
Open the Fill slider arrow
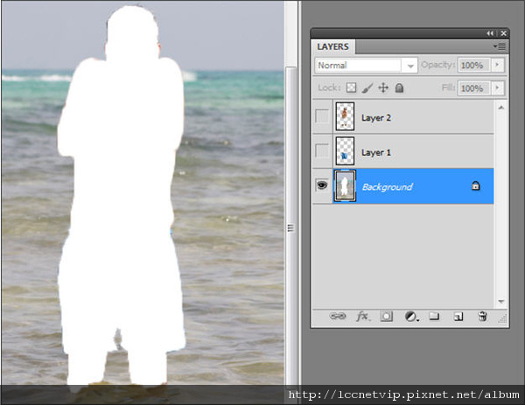498,87
